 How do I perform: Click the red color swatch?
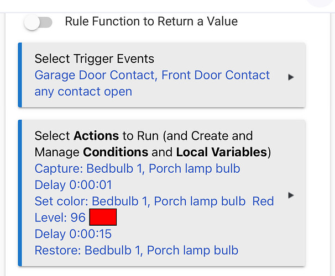click(103, 217)
